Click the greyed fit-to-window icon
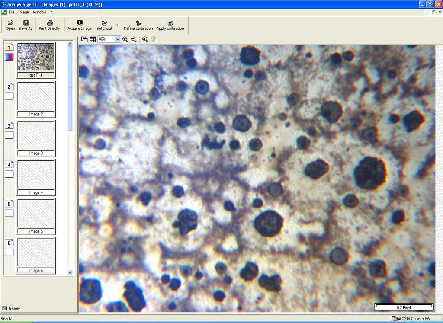The image size is (443, 323). (x=154, y=39)
